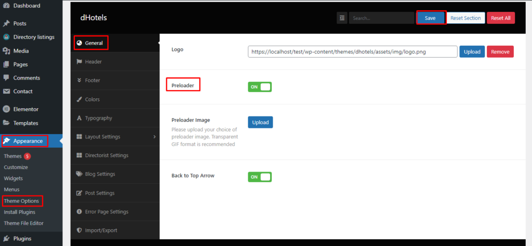The image size is (532, 246).
Task: Click the Typography letter icon
Action: click(x=79, y=118)
